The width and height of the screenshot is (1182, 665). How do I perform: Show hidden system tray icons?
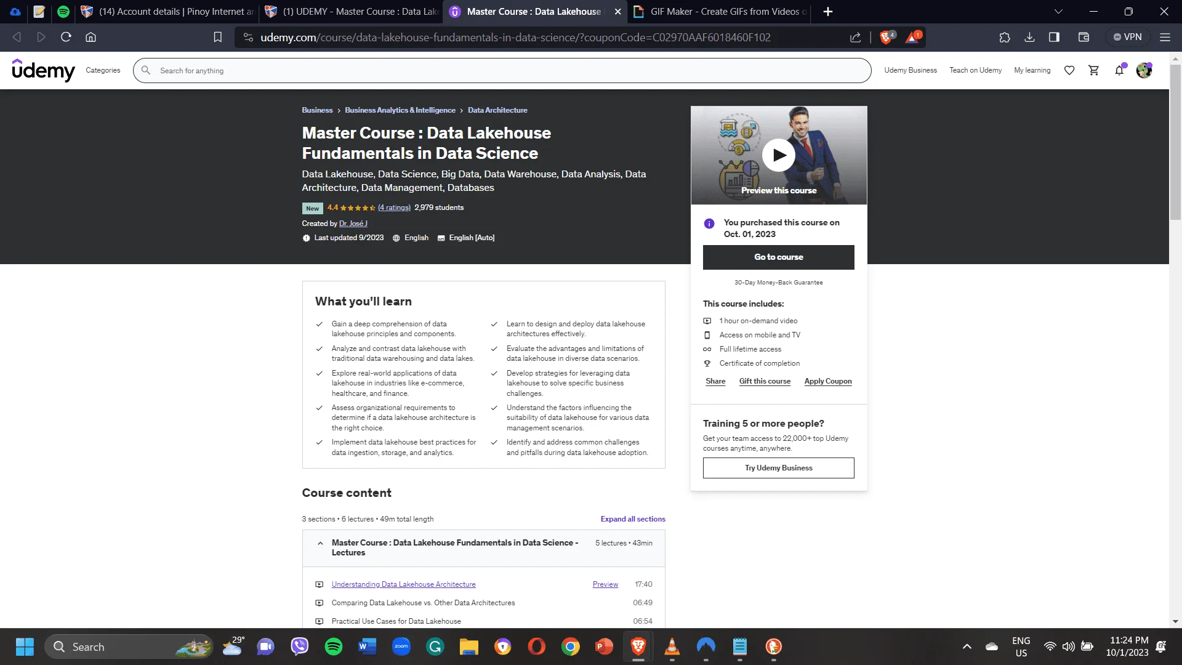(x=967, y=647)
